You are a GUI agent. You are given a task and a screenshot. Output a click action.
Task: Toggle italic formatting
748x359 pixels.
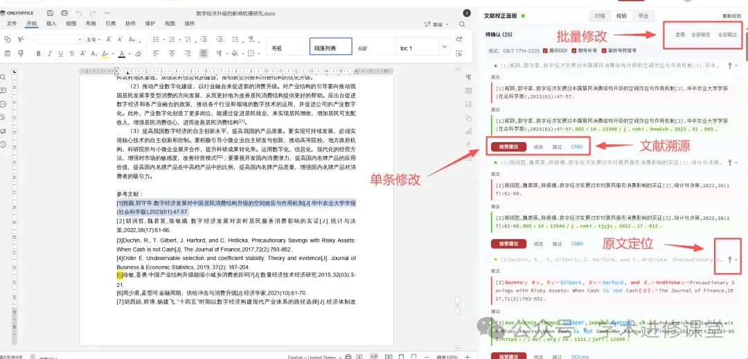pyautogui.click(x=50, y=53)
